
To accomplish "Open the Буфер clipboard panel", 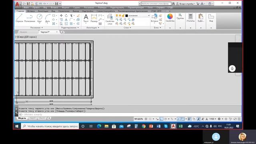I will pos(201,18).
